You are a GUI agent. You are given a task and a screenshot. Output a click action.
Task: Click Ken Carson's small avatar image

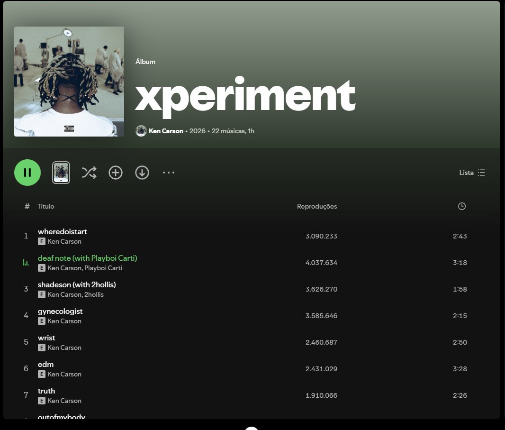[141, 131]
